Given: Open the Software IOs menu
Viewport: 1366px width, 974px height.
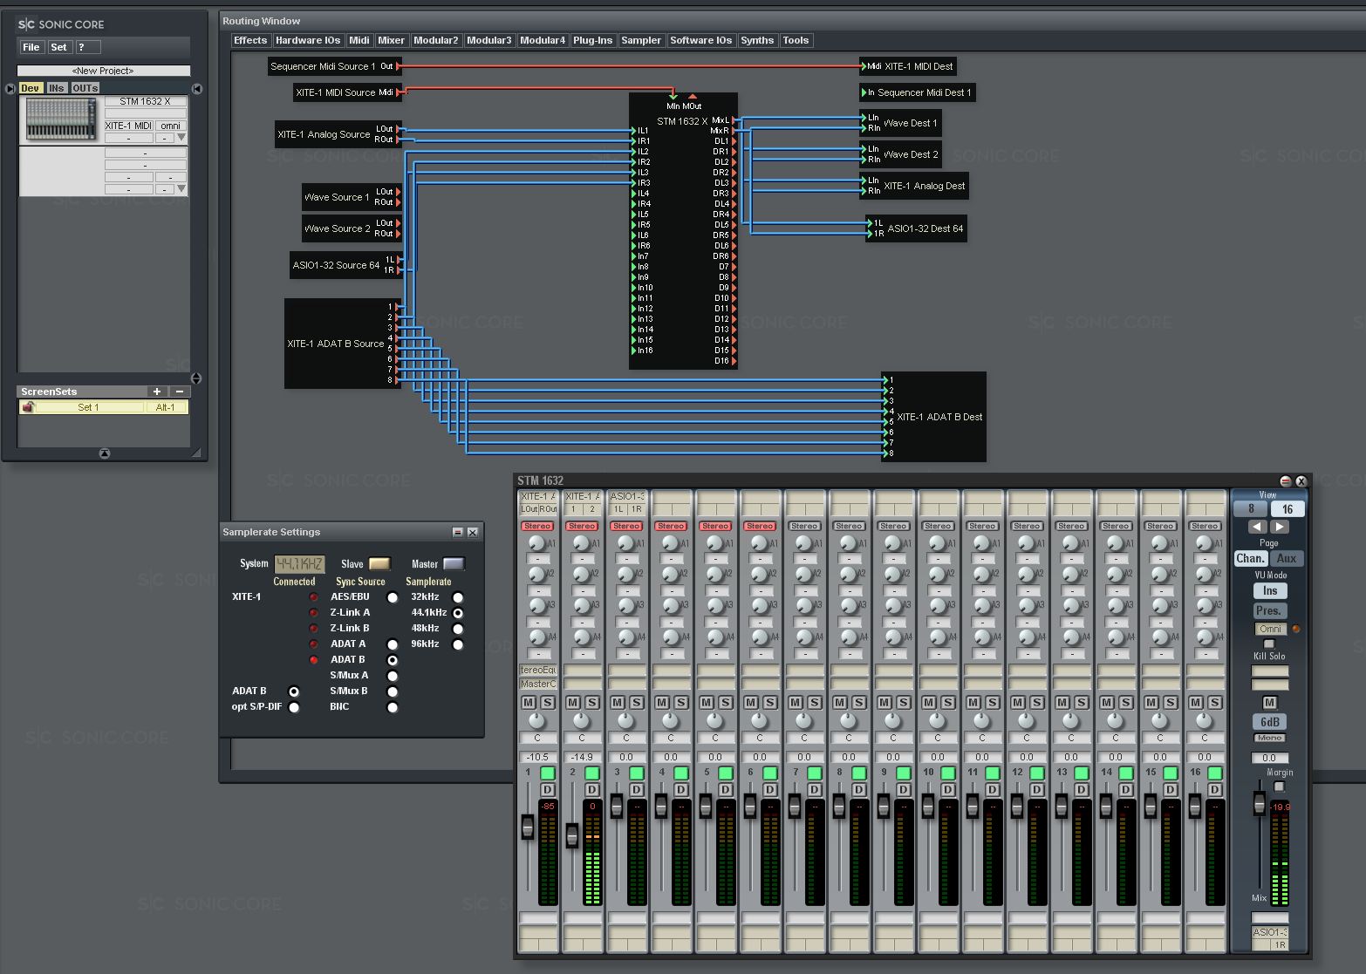Looking at the screenshot, I should [701, 40].
